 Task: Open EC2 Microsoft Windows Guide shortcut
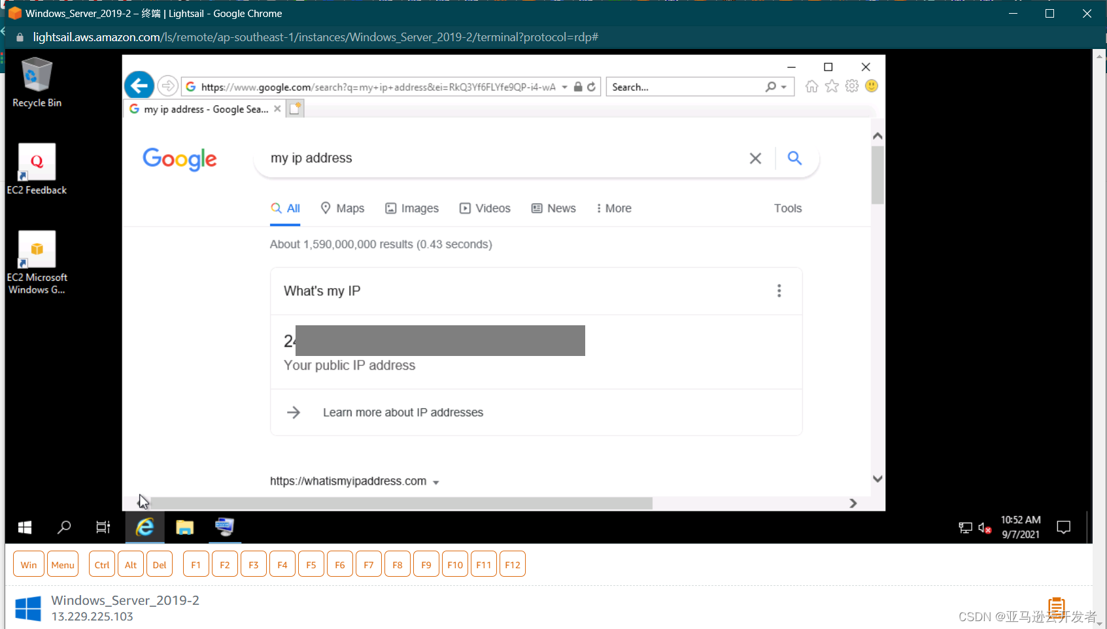(37, 263)
